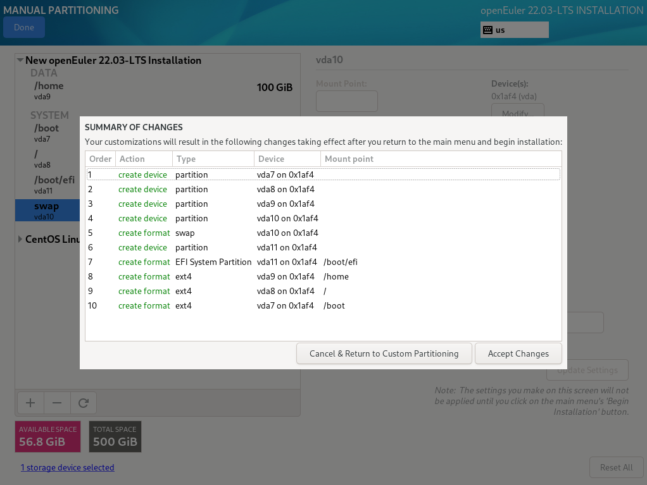Click the Mount Point input field
Screen dimensions: 647x485
click(x=347, y=101)
